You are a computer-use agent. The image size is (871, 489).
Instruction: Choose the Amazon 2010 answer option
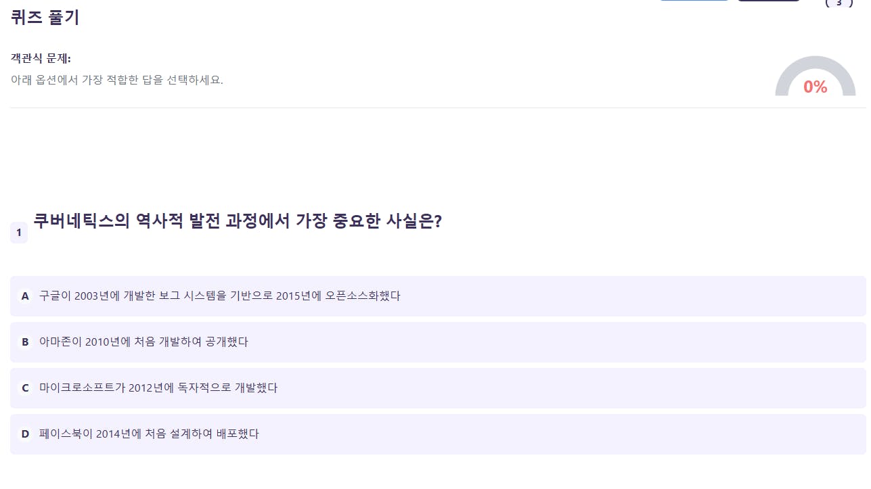pos(143,342)
